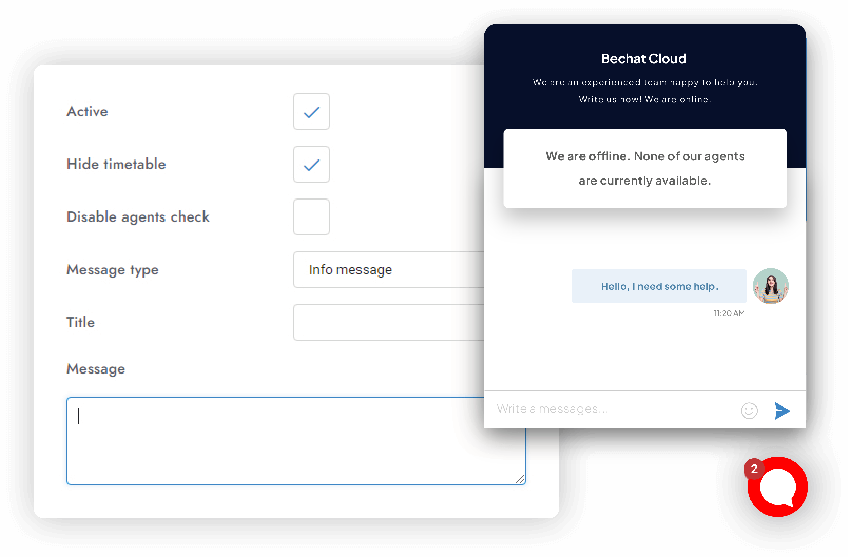Click the Disable agents check label
The height and width of the screenshot is (557, 848).
click(138, 217)
